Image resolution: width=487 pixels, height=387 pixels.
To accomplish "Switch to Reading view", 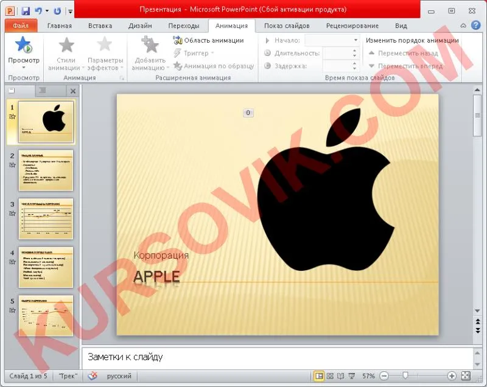I will [x=341, y=376].
